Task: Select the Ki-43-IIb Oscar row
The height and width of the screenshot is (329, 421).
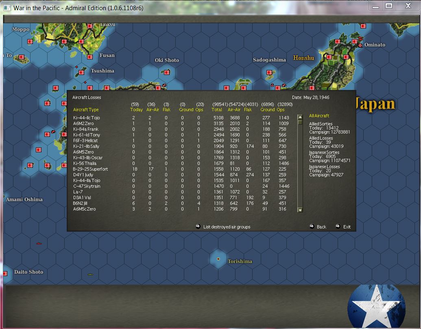Action: pos(181,158)
